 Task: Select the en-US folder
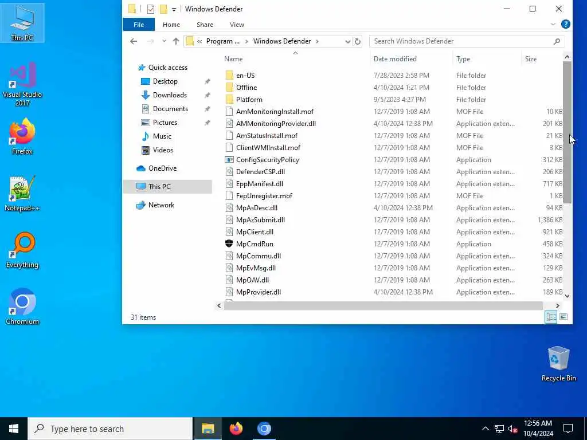(x=245, y=76)
